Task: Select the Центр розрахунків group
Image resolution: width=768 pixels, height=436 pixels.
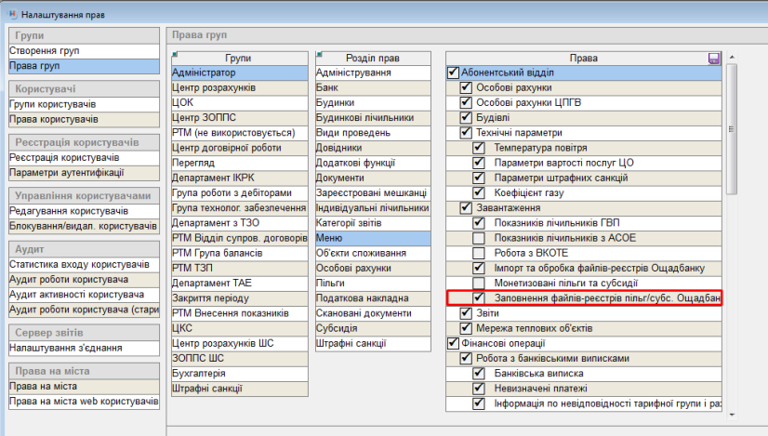Action: click(214, 88)
